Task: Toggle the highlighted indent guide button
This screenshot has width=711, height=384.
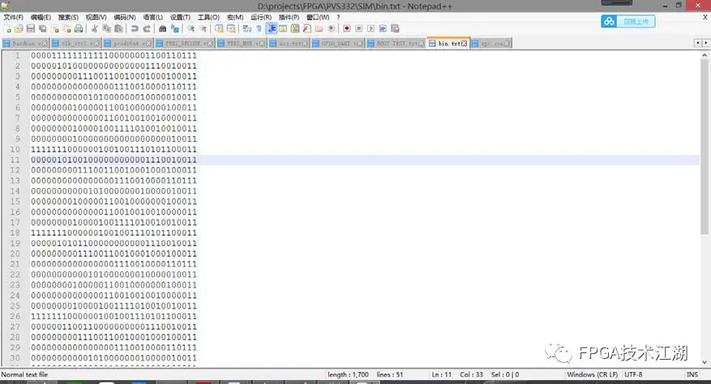Action: (x=272, y=28)
